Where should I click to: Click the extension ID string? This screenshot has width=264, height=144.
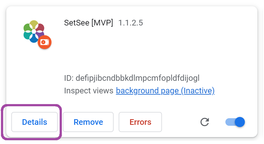(137, 78)
